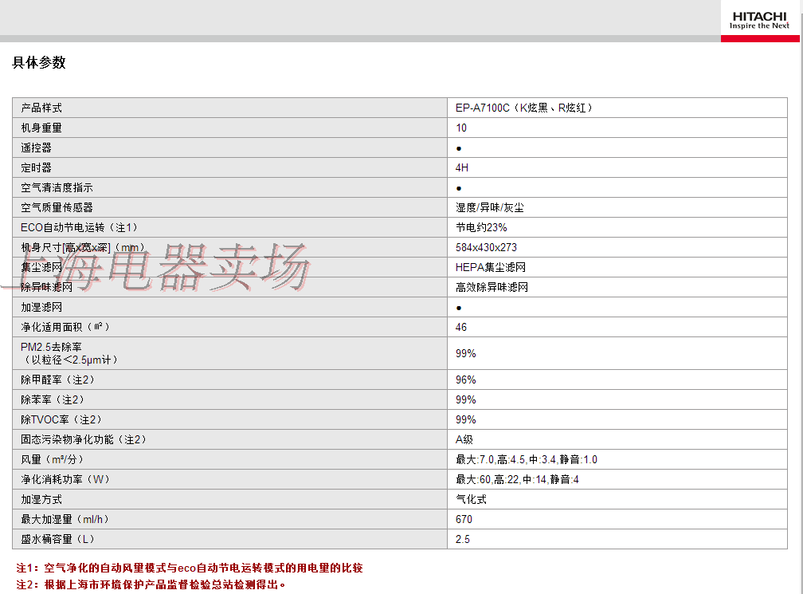Select the area value 46

461,327
